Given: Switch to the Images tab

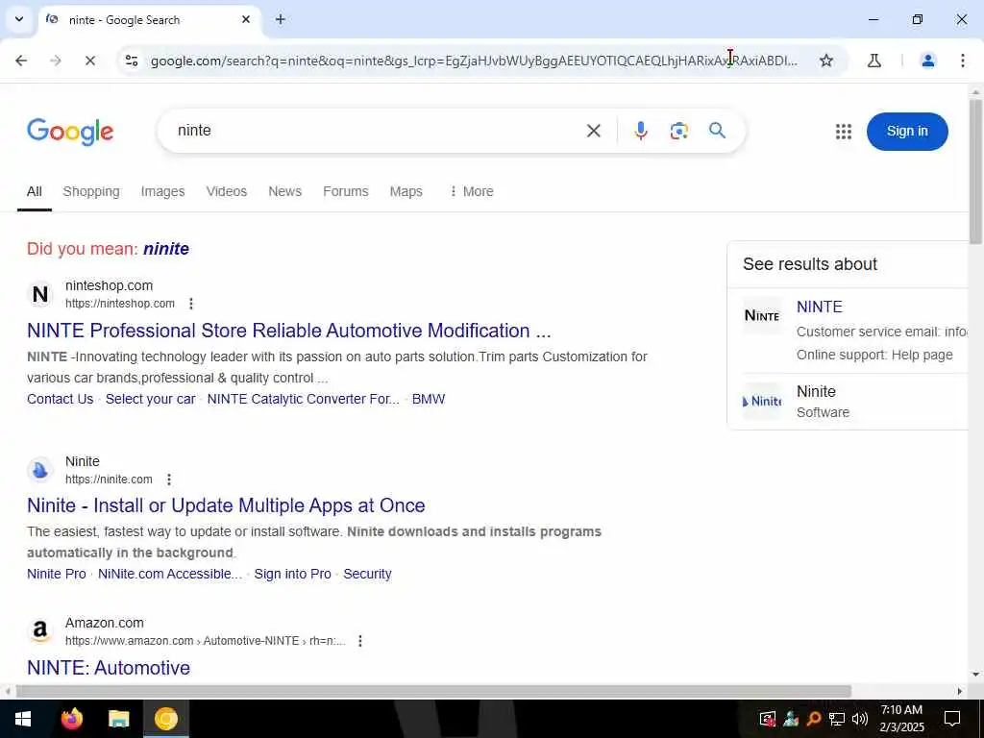Looking at the screenshot, I should [x=162, y=191].
